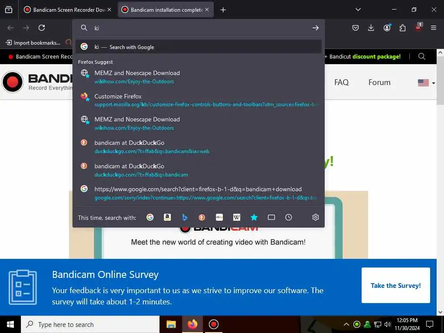Search this time with Amazon
Screen dimensions: 444x333
[x=167, y=217]
